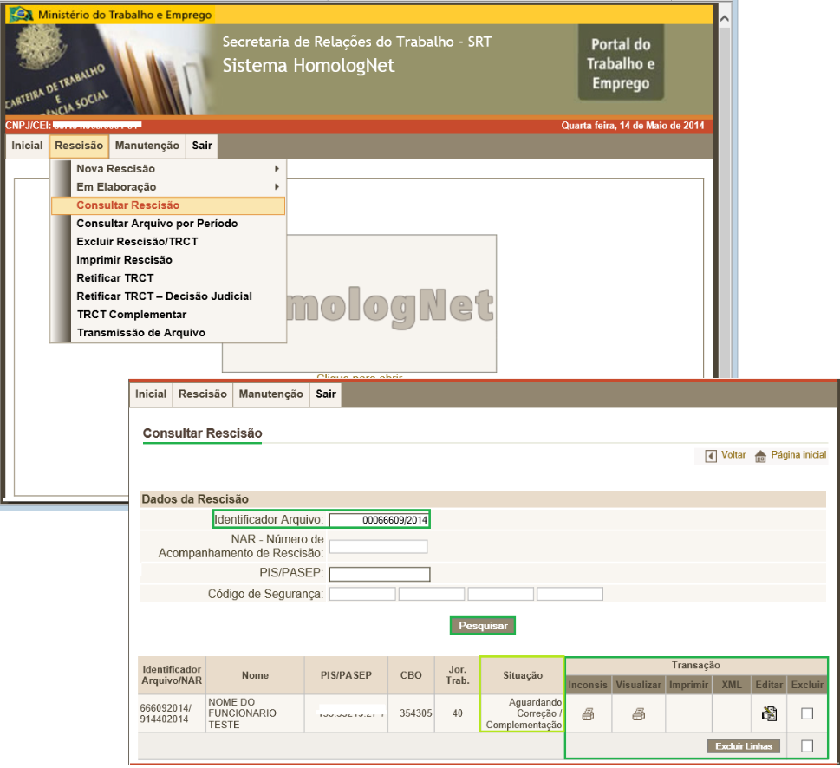Select the cell NOME DO FUNCIONARIO TESTE
Screen dimensions: 840x768
[x=255, y=713]
